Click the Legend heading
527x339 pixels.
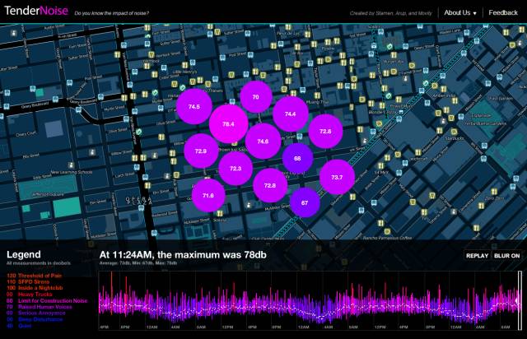coord(24,254)
